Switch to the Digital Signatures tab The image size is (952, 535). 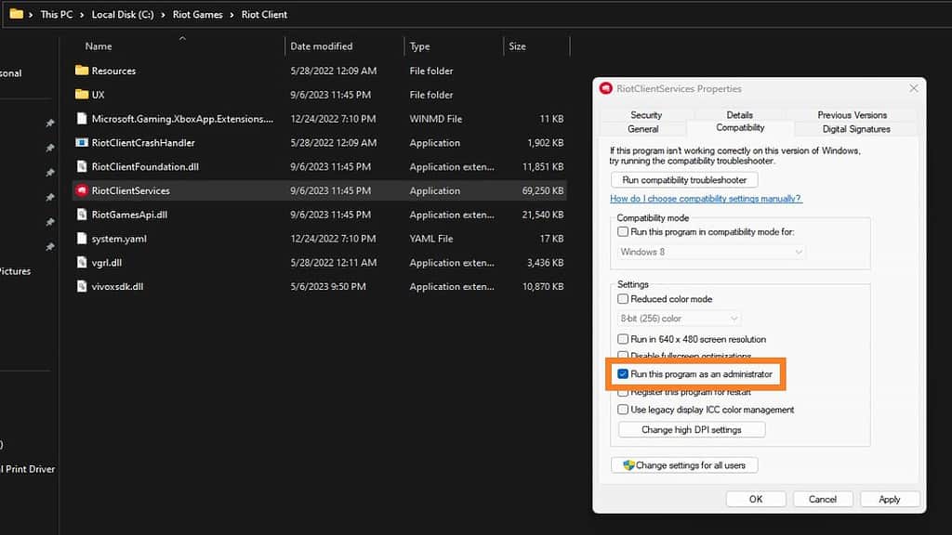pos(856,128)
